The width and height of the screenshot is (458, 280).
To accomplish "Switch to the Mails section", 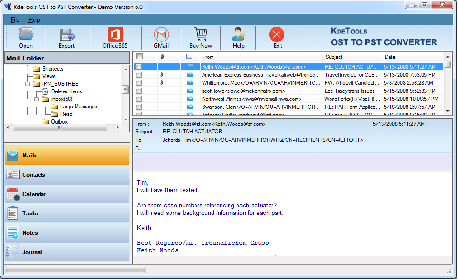I will (x=67, y=156).
